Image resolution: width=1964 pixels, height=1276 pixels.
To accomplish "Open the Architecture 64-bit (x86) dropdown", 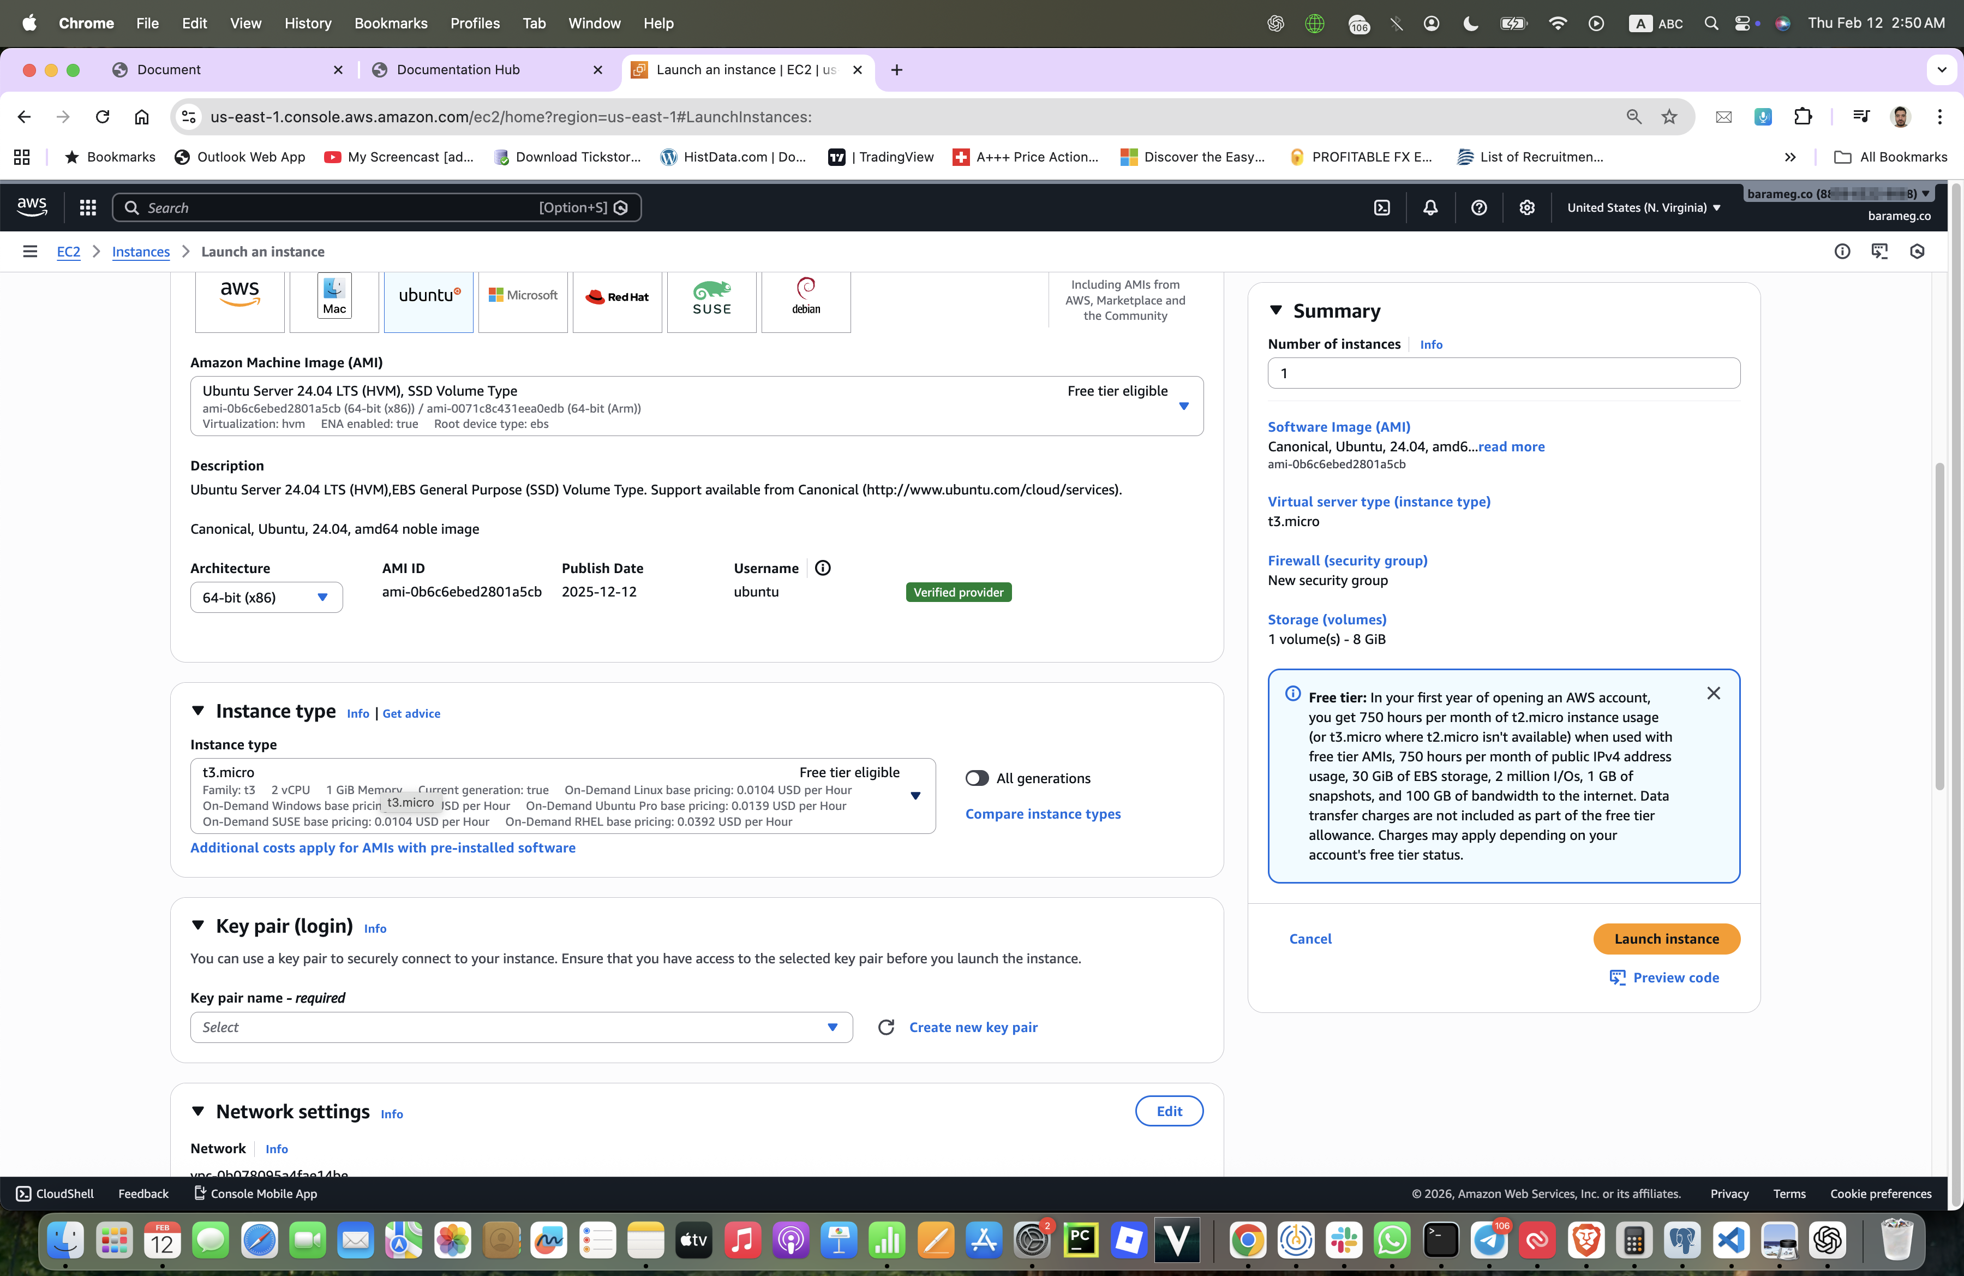I will 266,598.
